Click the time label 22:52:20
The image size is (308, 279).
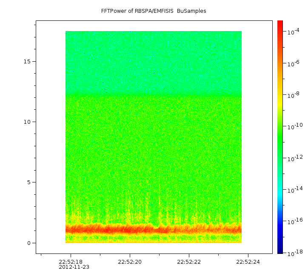click(x=130, y=262)
